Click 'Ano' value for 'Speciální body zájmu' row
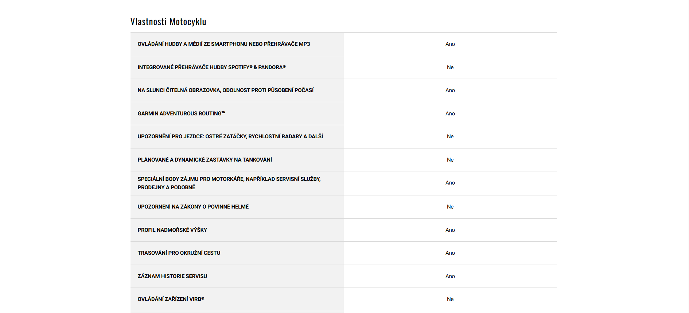The image size is (689, 313). 450,183
